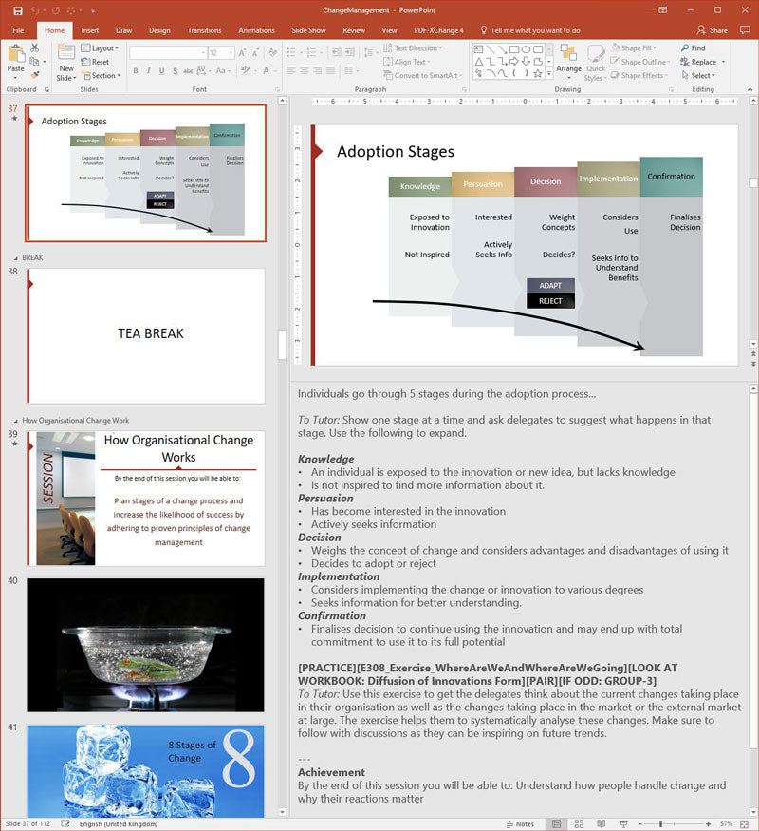The height and width of the screenshot is (831, 759).
Task: Toggle the Notes pane button
Action: pyautogui.click(x=520, y=823)
